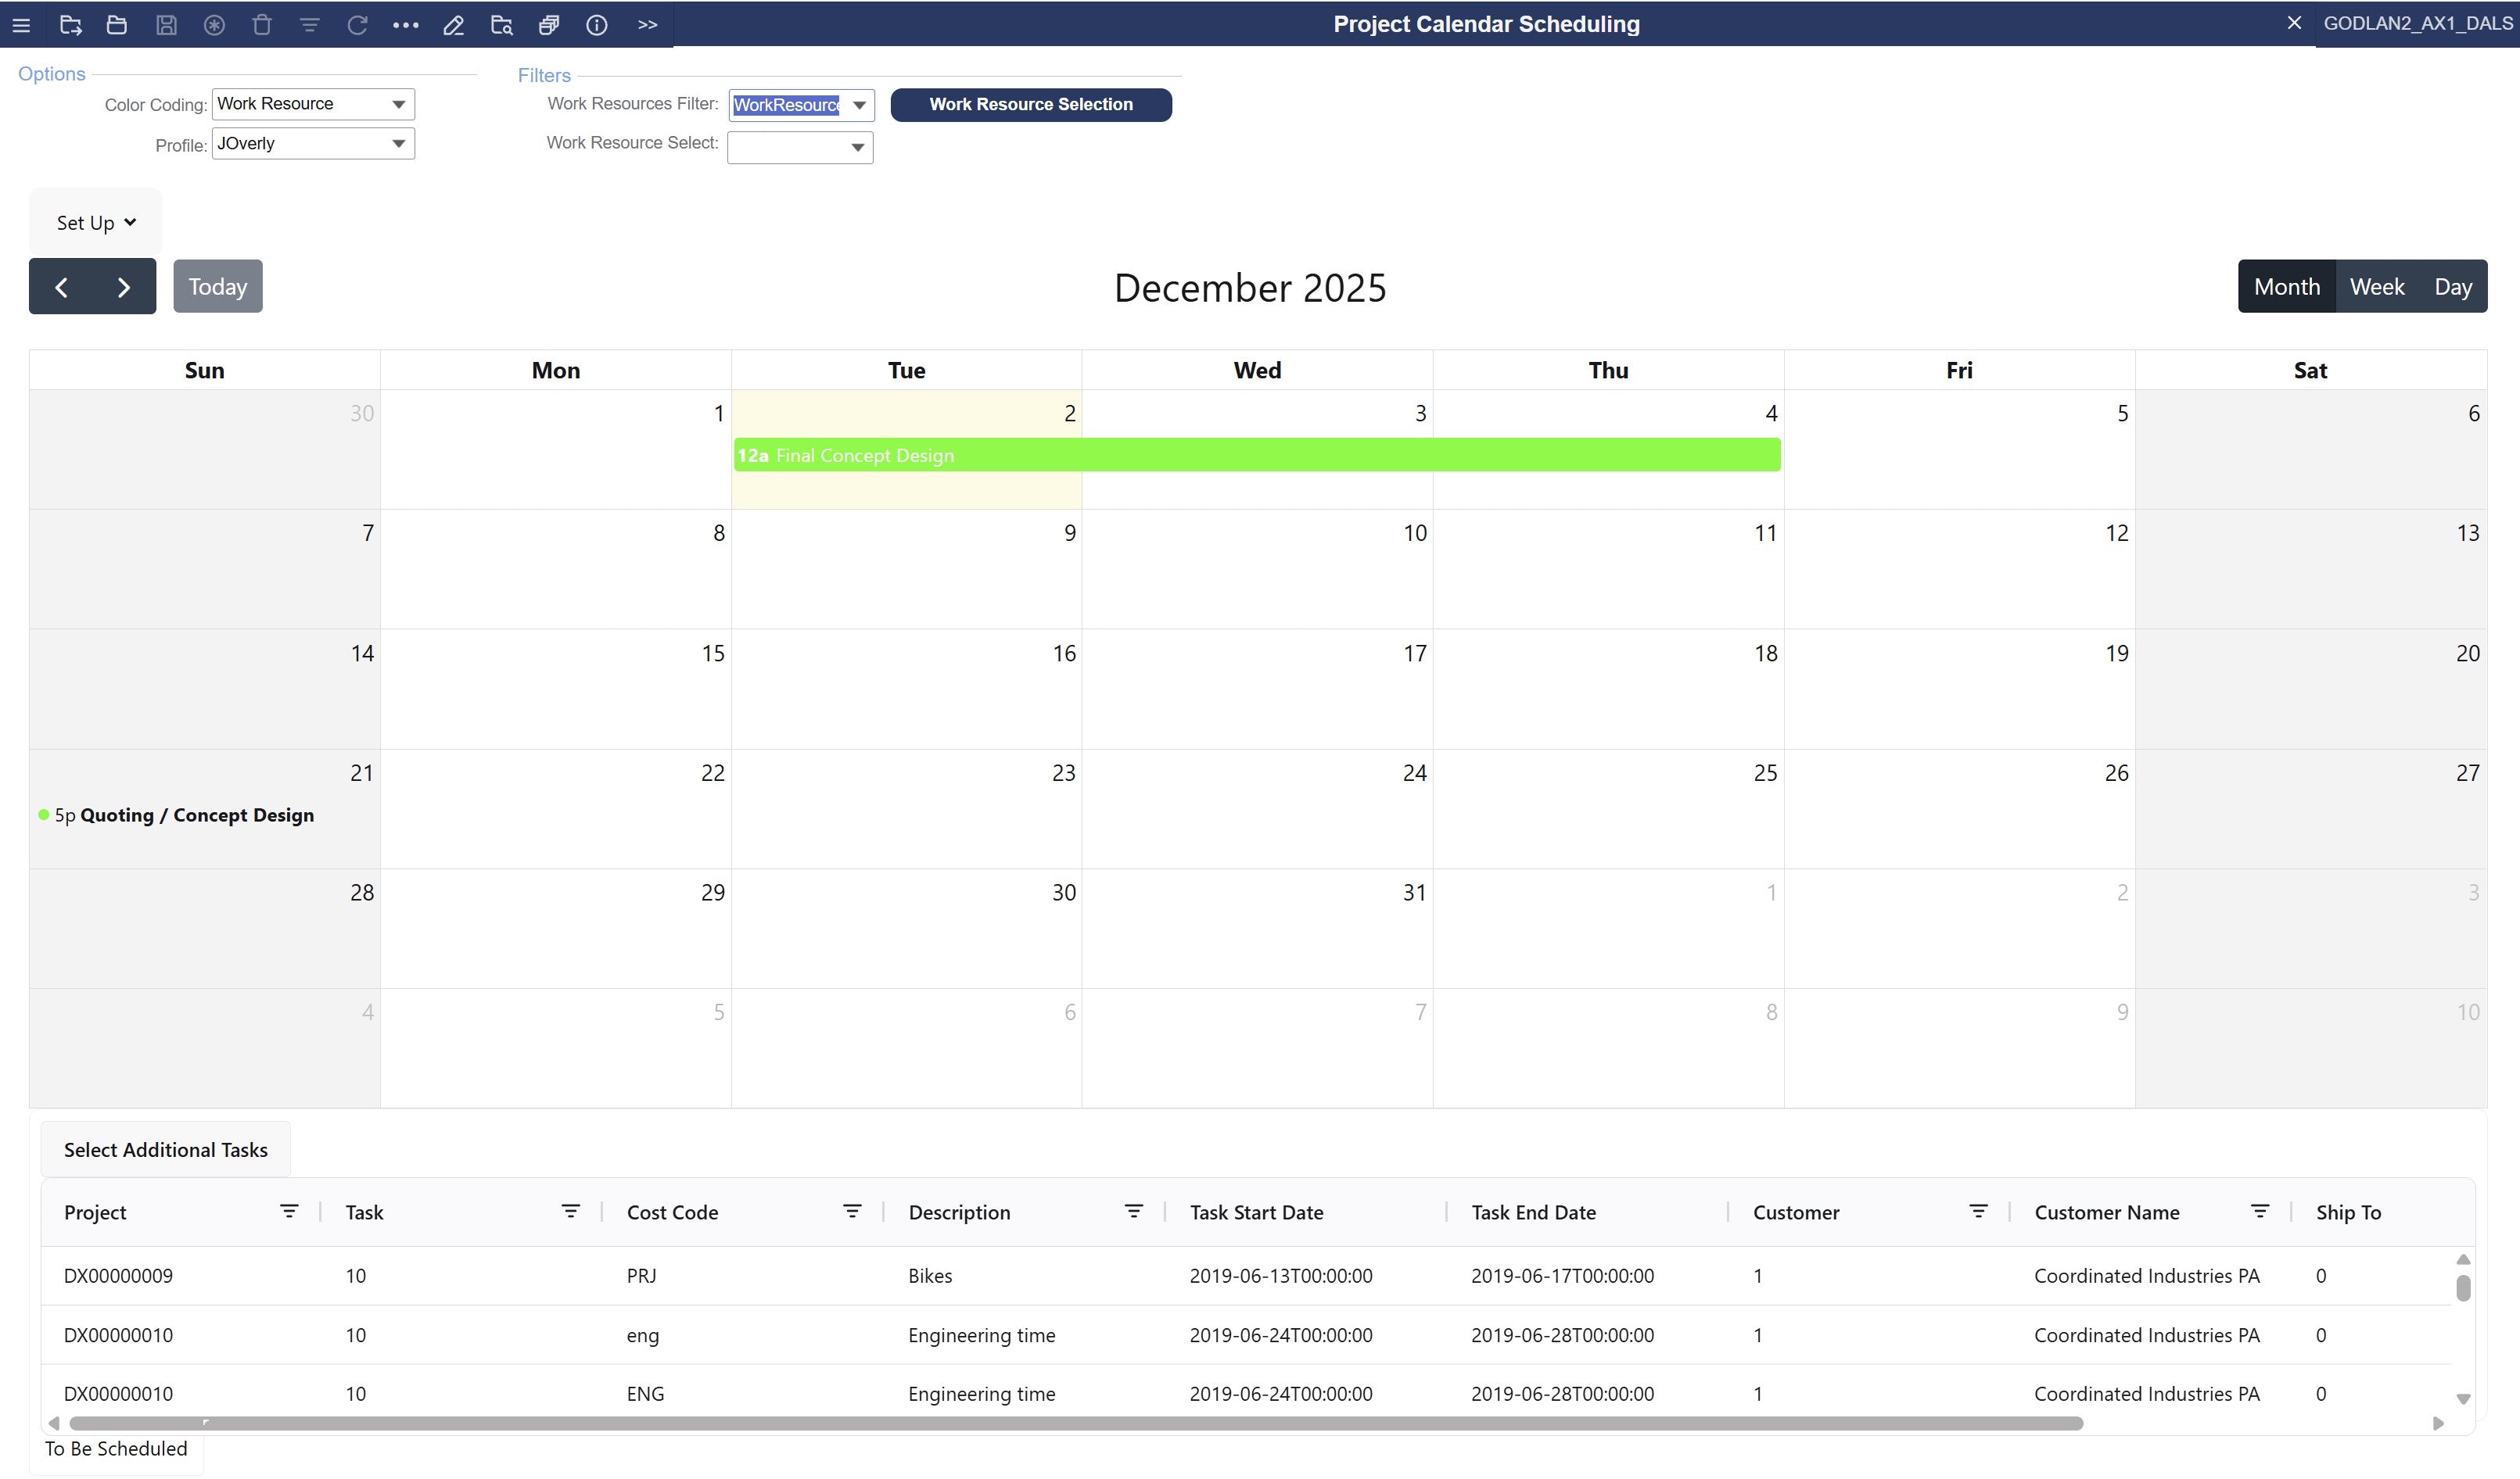Open the print icon in the toolbar

coord(549,25)
